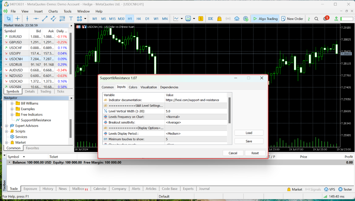
Task: Click the green LVL icon
Action: point(336,19)
